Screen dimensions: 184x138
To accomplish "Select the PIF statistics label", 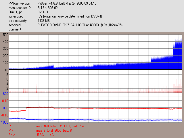I will [x=11, y=131].
